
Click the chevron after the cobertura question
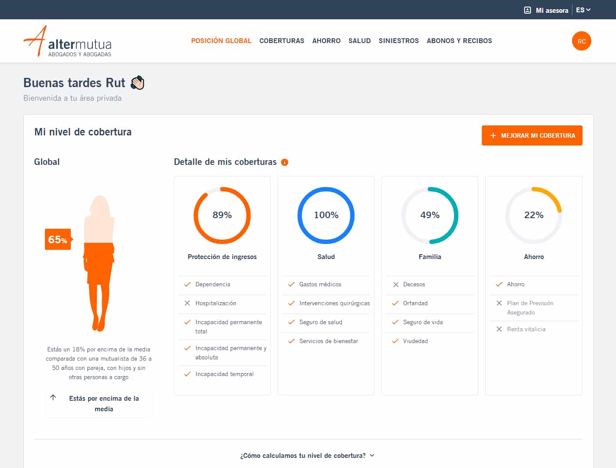point(372,456)
